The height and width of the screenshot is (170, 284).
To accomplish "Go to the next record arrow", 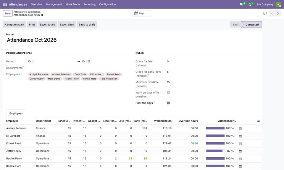I will (278, 13).
